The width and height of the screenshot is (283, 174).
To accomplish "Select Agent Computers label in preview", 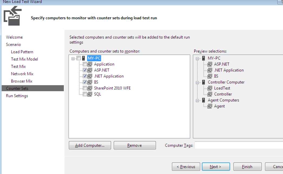I will tap(223, 100).
